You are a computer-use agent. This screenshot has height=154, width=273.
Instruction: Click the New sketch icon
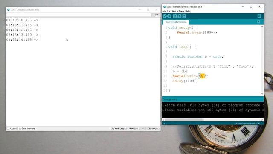tap(174, 16)
